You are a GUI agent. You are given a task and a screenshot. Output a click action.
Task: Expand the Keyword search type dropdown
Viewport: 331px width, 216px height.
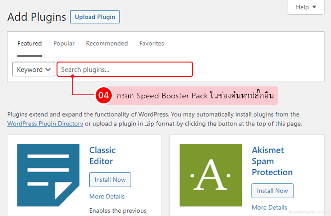click(34, 70)
